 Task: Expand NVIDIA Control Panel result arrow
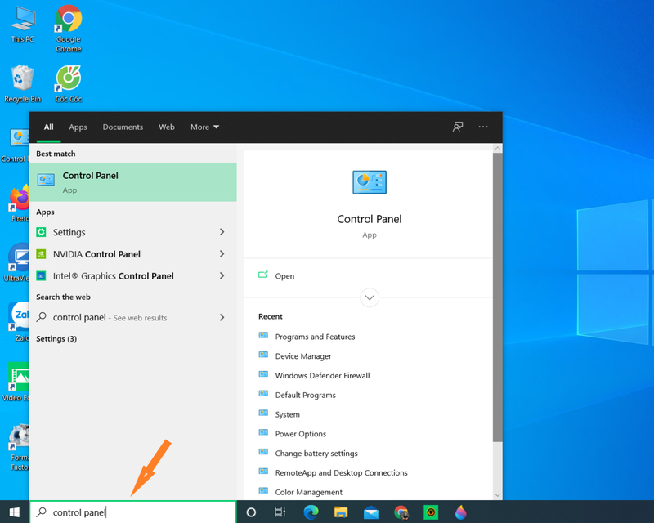222,254
